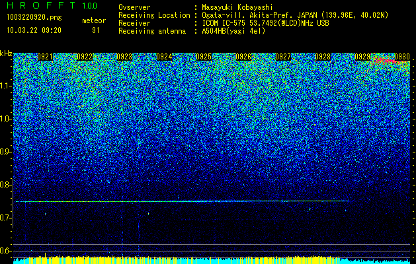416x264 pixels.
Task: Click the 1.0 kHz axis label
Action: (x=6, y=119)
